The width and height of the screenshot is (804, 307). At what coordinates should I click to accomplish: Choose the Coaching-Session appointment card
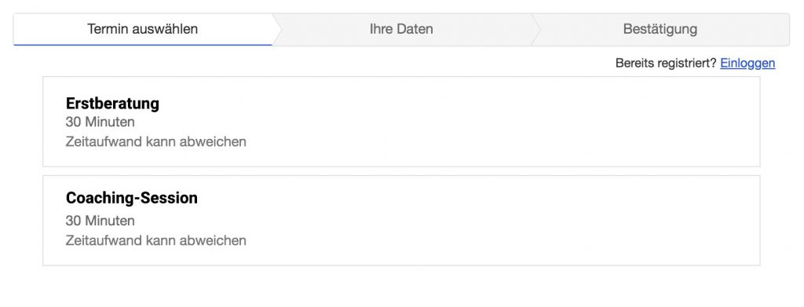(x=401, y=221)
